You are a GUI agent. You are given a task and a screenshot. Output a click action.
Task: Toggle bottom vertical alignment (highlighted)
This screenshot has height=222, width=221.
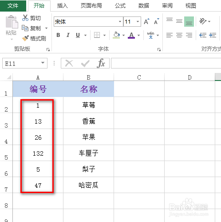pyautogui.click(x=189, y=21)
